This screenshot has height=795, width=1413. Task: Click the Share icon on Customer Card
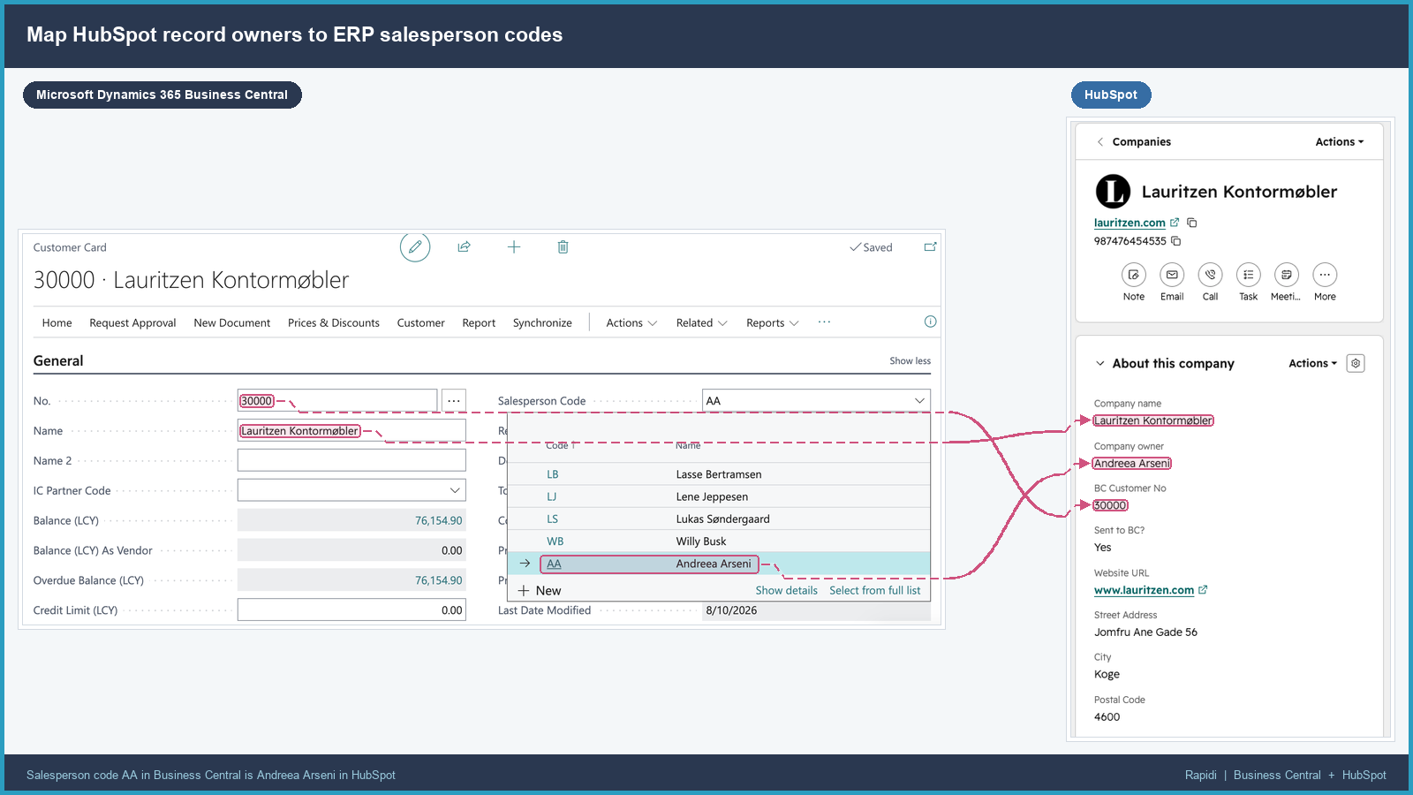click(x=464, y=247)
